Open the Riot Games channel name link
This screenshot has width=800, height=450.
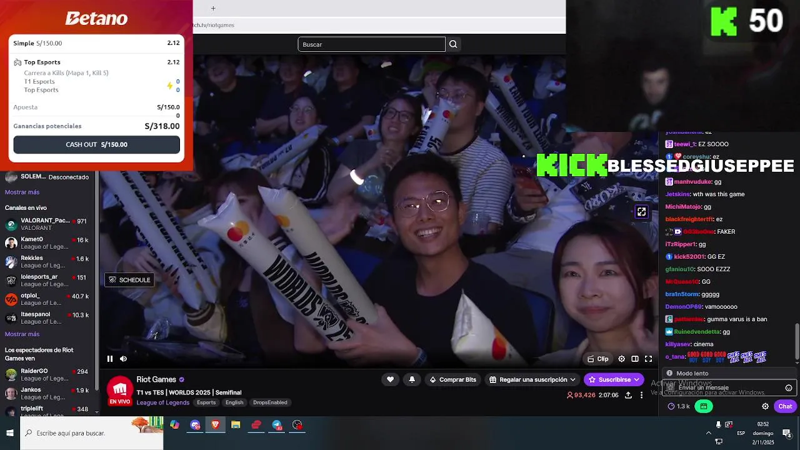pos(156,379)
